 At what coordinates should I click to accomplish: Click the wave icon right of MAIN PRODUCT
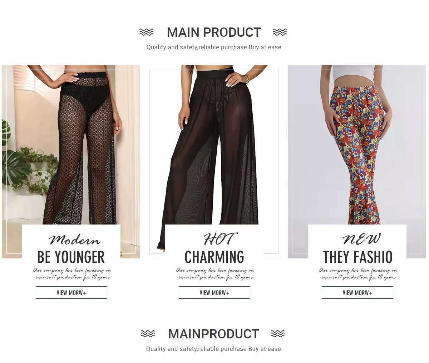tap(280, 32)
